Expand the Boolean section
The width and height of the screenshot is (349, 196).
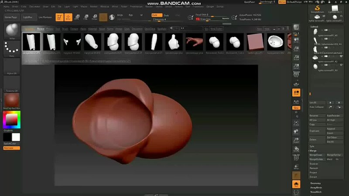(314, 164)
